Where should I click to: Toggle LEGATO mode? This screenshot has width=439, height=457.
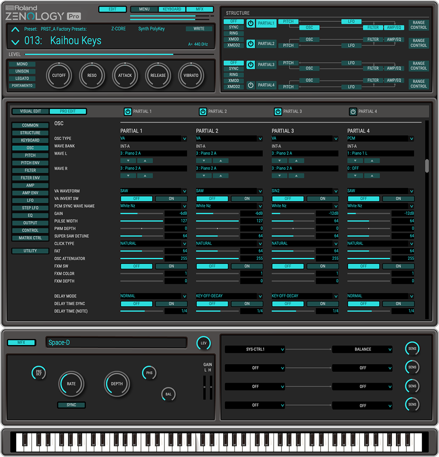(x=22, y=78)
